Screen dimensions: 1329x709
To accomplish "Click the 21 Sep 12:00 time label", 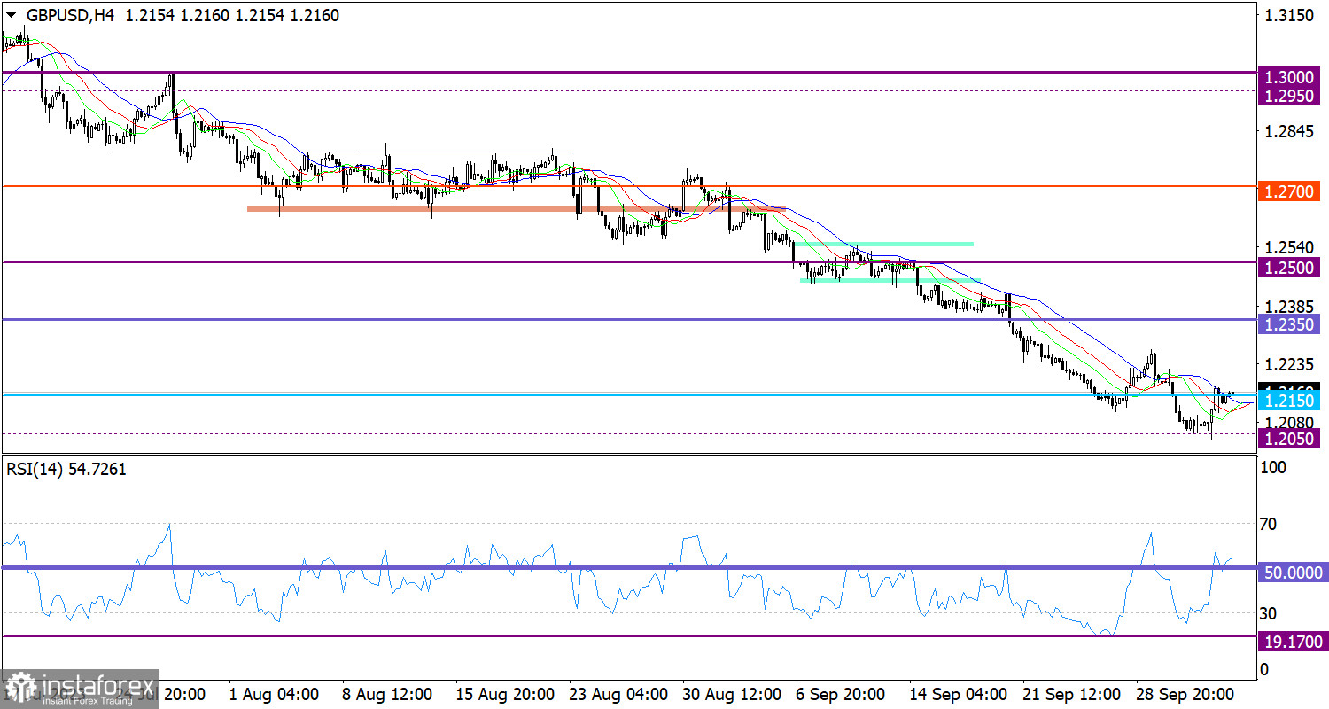I will tap(1070, 693).
